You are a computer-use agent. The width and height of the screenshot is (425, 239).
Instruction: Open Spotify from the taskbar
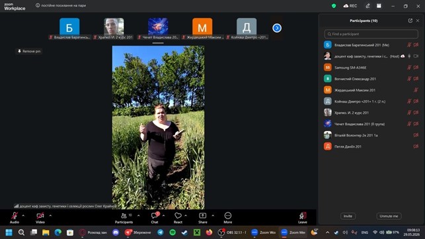pos(173,232)
